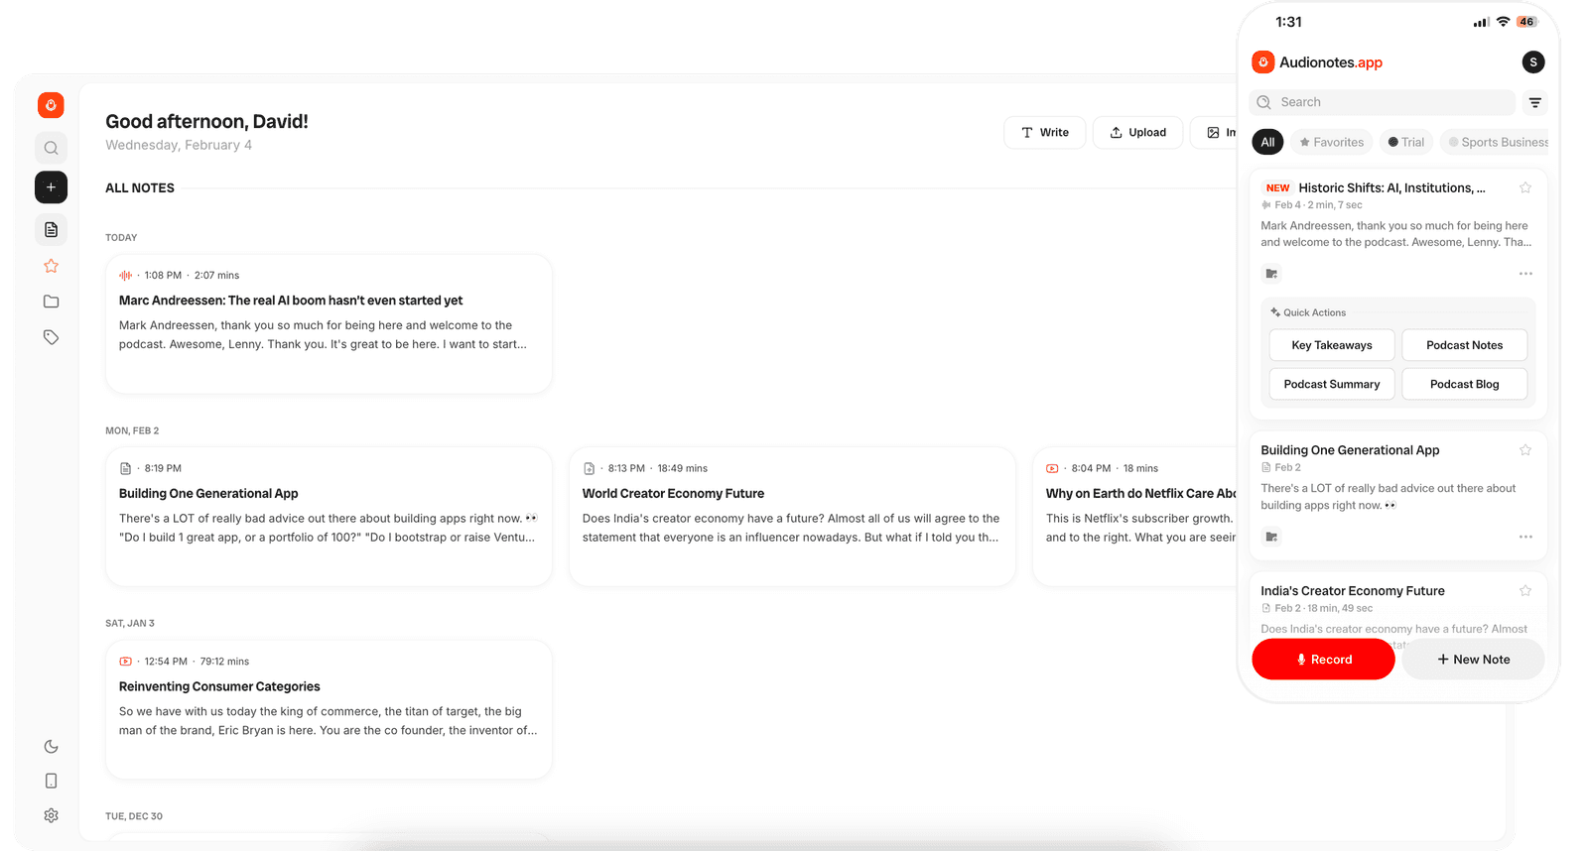Open All Notes document icon in sidebar

(51, 230)
